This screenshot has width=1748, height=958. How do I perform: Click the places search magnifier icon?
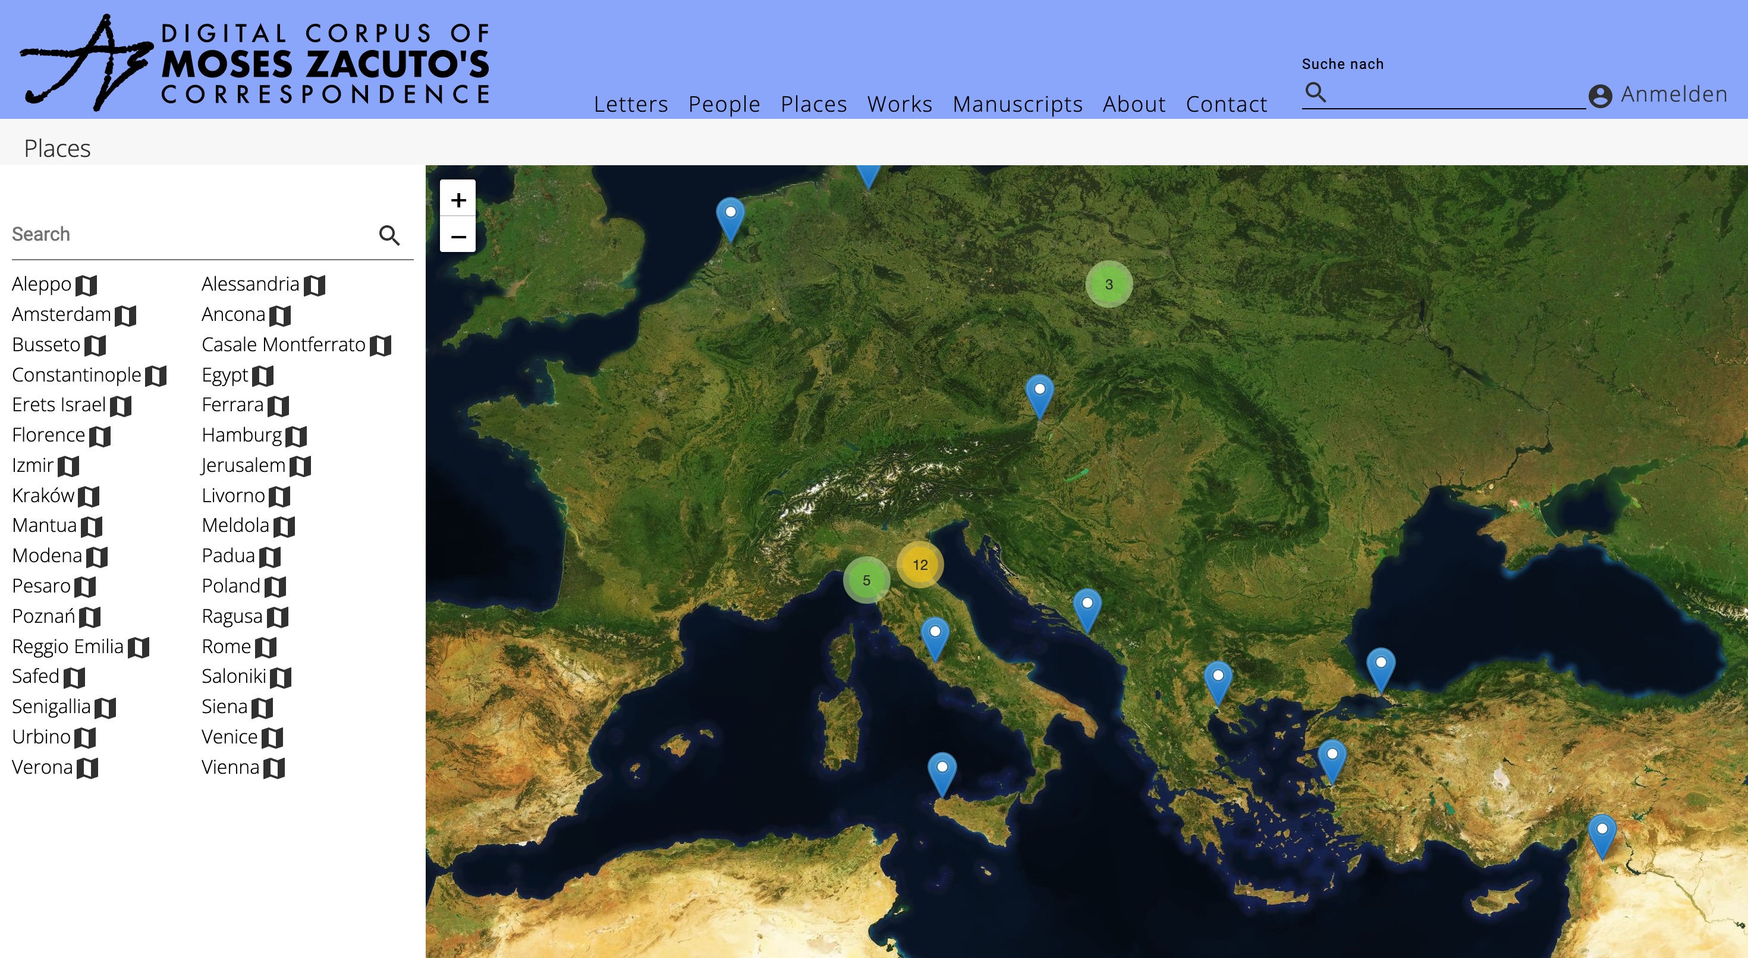pyautogui.click(x=389, y=235)
